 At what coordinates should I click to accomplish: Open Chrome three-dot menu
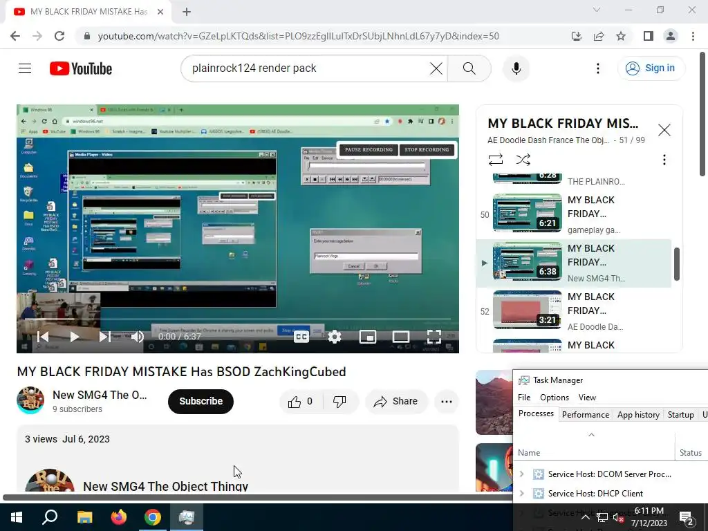693,36
